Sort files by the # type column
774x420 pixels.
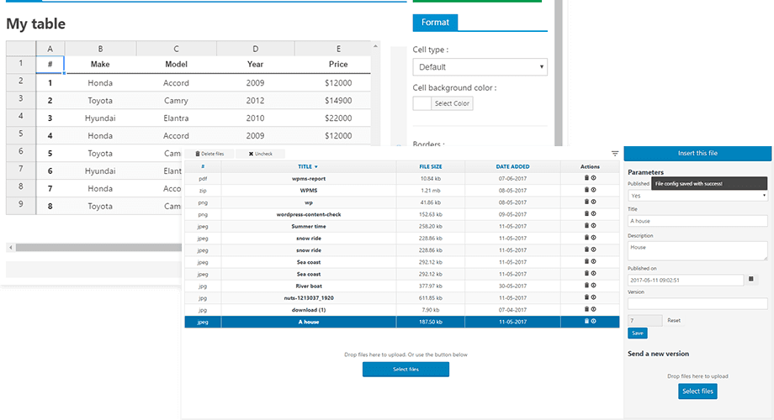point(203,166)
